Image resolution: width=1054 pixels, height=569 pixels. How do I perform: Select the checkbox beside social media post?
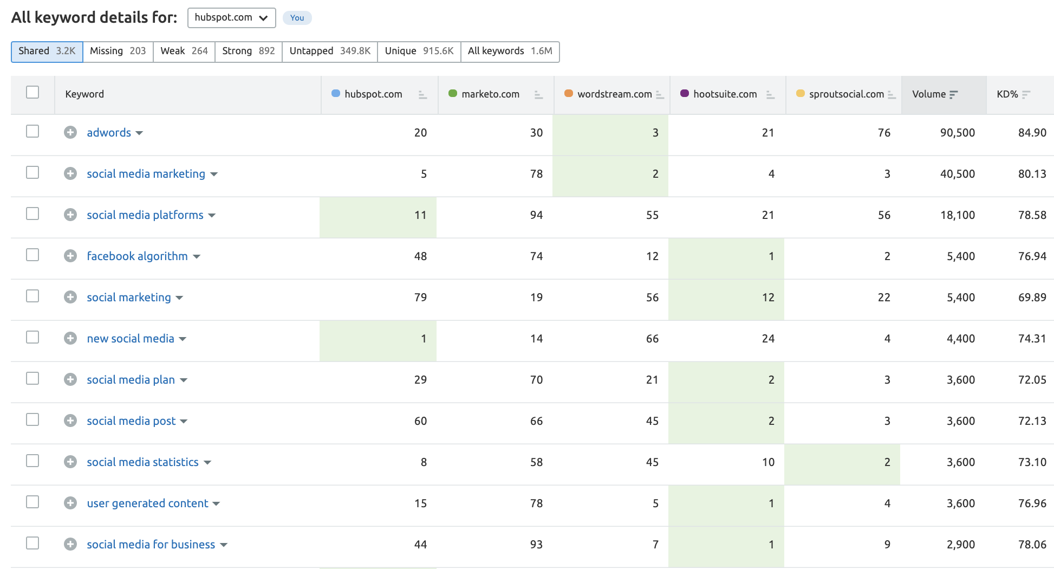(32, 419)
